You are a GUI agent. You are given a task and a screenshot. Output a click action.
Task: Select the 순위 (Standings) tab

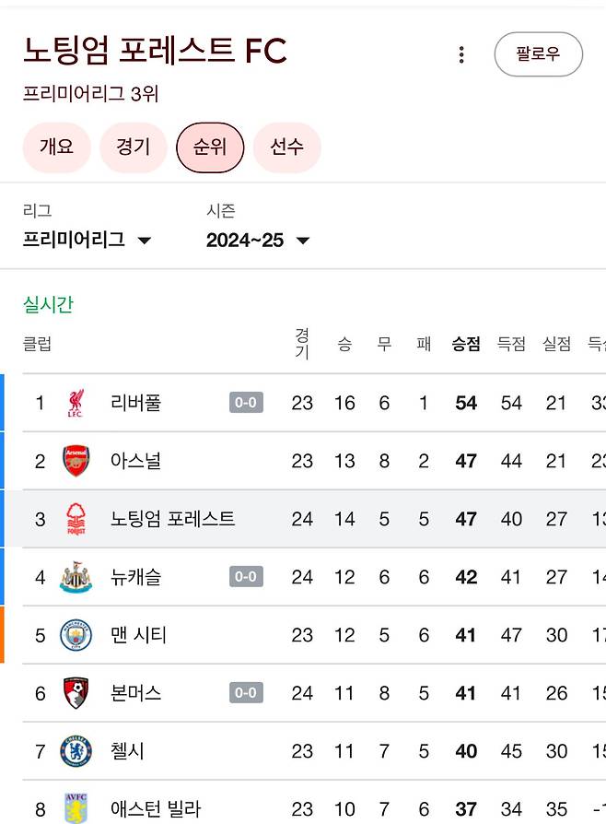click(210, 147)
